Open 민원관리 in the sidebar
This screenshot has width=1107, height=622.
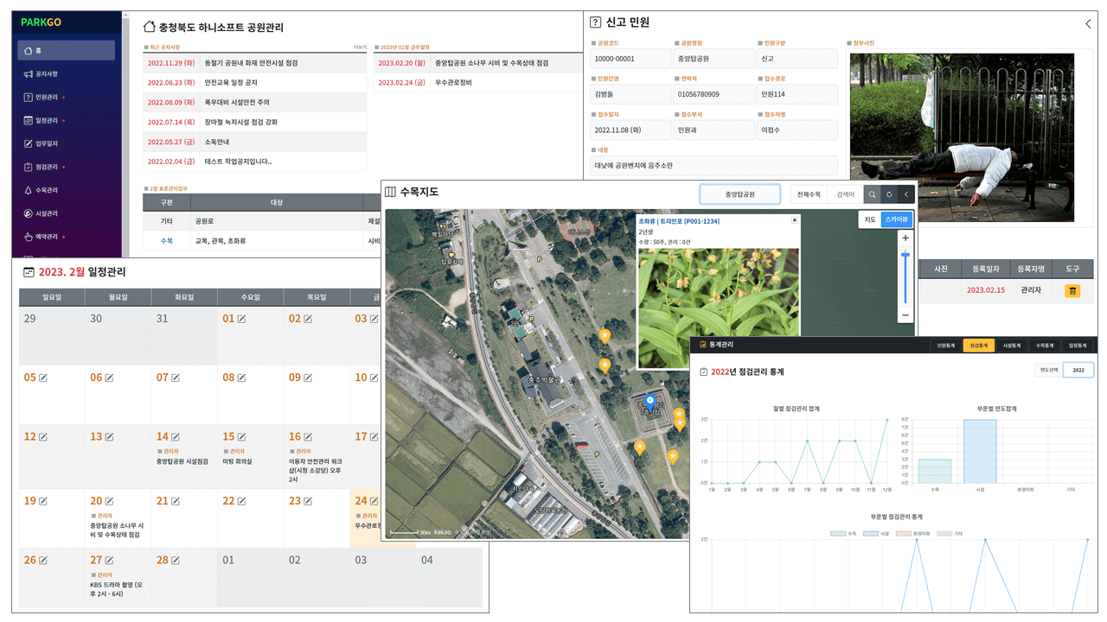(x=66, y=98)
